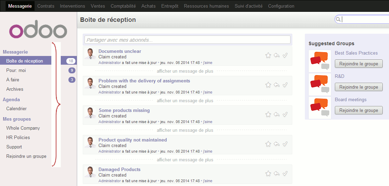The width and height of the screenshot is (389, 186).
Task: Open the Support group
Action: (x=14, y=147)
